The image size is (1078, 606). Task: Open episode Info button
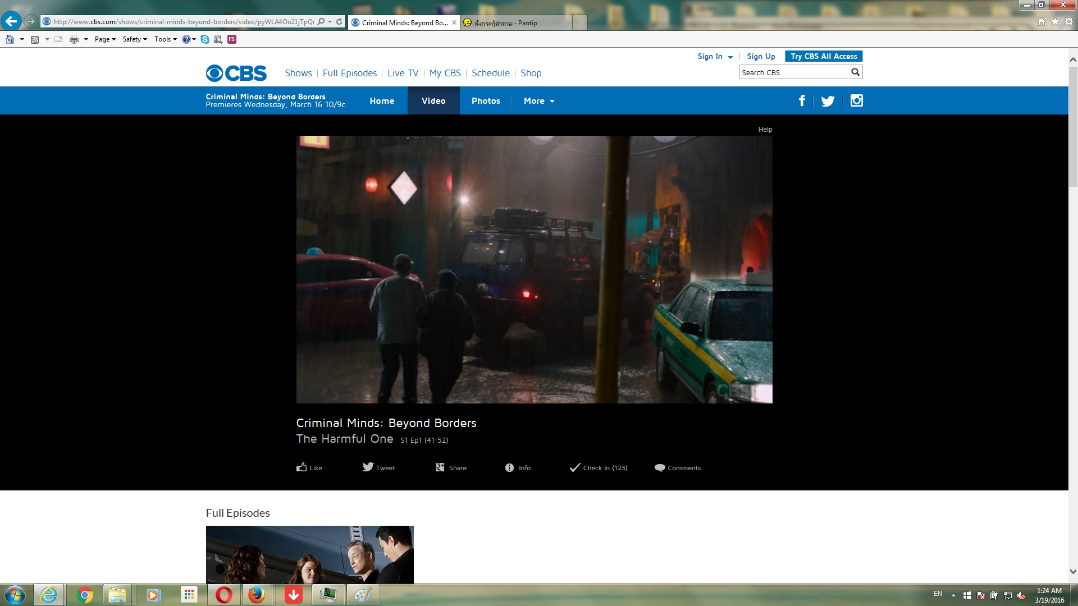(x=518, y=468)
